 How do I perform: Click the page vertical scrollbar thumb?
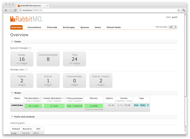click(186, 55)
